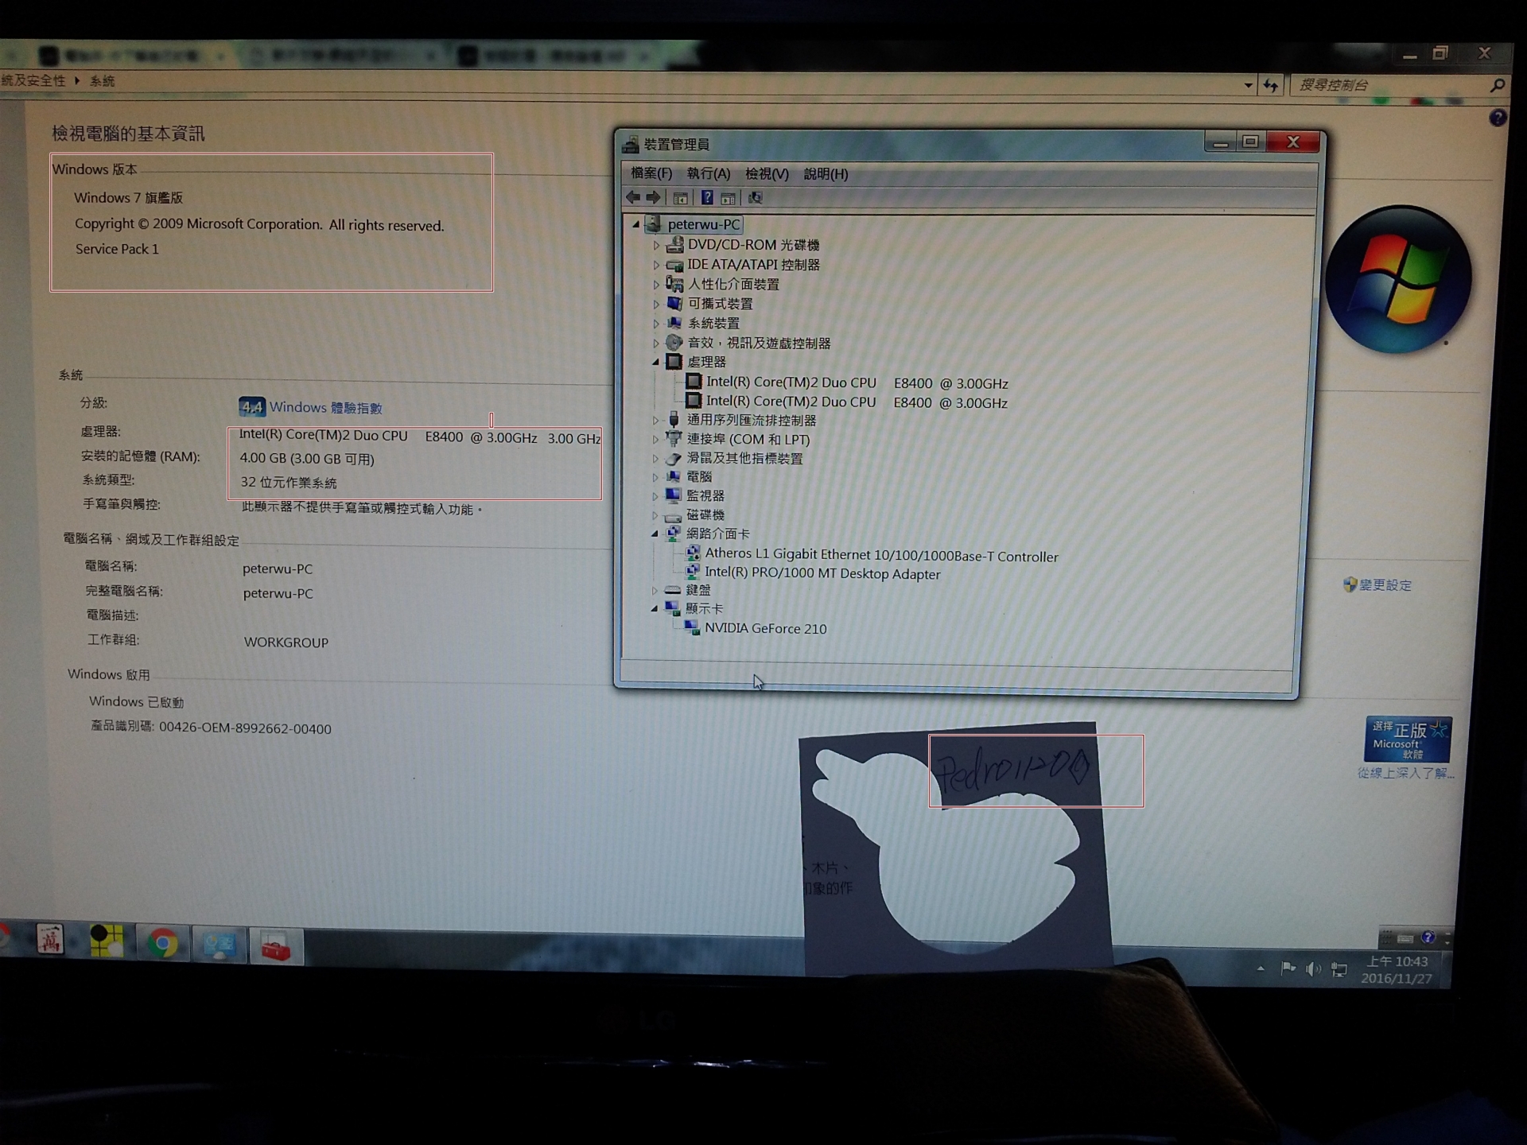The height and width of the screenshot is (1145, 1527).
Task: Select Atheros L1 Gigabit Ethernet adapter
Action: pos(881,556)
